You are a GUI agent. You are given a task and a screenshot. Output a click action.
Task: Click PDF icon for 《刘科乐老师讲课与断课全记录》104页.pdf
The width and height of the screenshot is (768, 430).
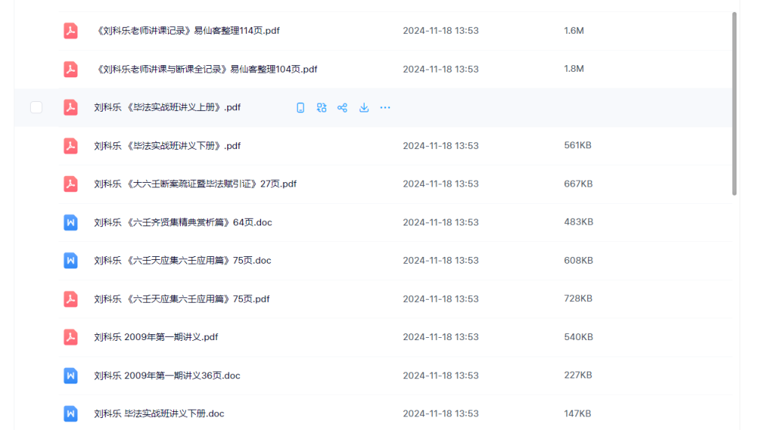[x=70, y=69]
